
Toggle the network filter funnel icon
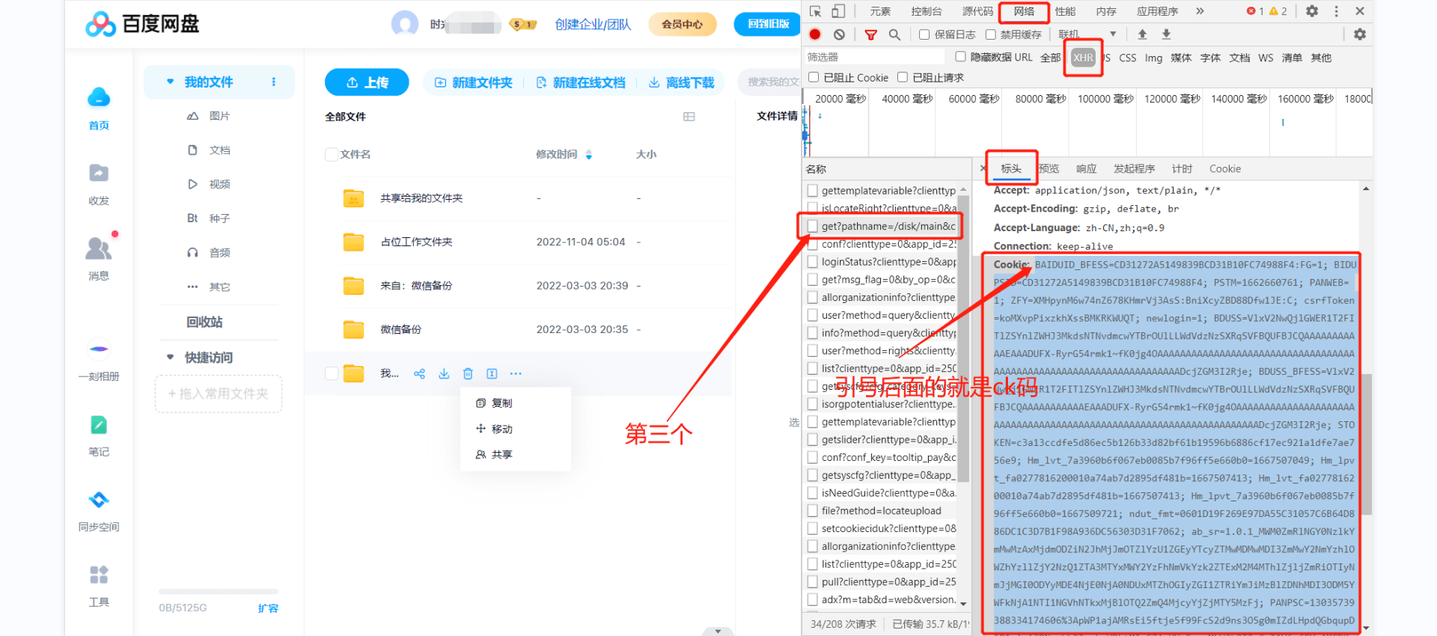[870, 34]
